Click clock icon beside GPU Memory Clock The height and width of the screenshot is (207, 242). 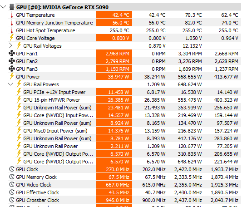(x=12, y=177)
